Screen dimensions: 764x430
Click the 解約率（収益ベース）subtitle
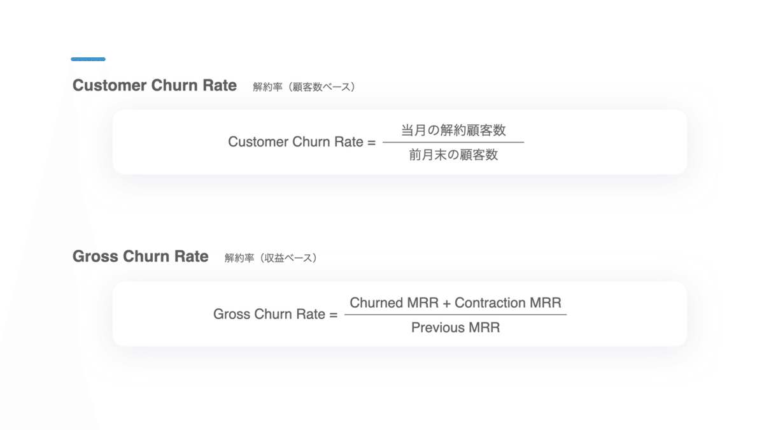point(271,258)
